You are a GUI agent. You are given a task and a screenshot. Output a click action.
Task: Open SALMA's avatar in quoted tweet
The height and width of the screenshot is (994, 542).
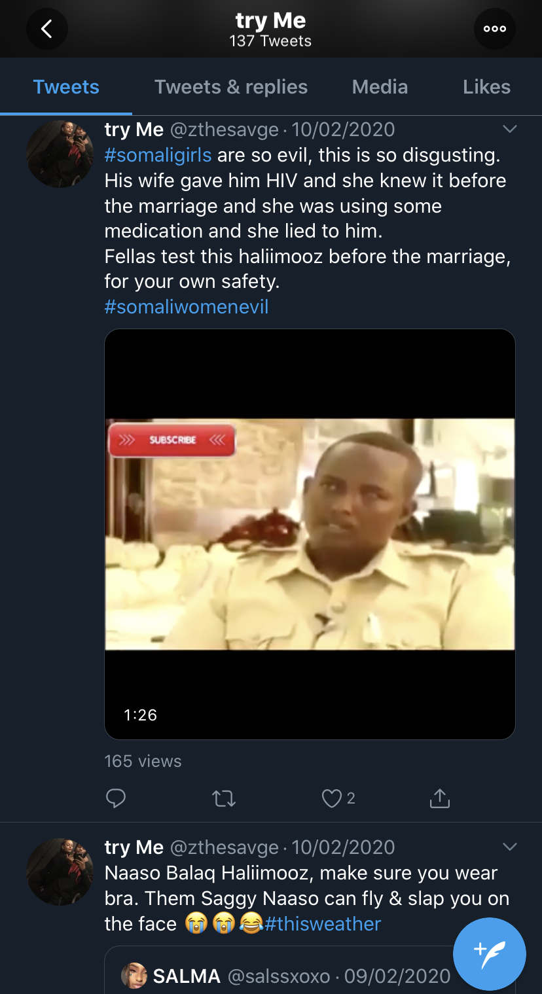(x=134, y=976)
